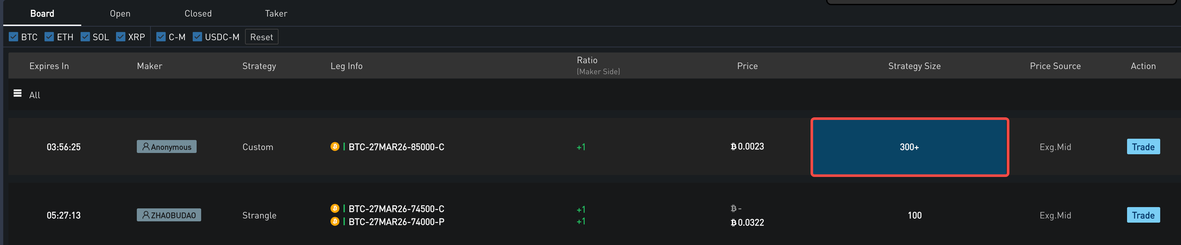Click the ZHAOBUDAO maker badge
Screen dimensions: 1181x245
(x=169, y=215)
